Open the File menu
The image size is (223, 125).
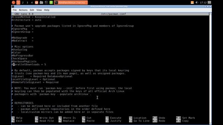click(15, 10)
